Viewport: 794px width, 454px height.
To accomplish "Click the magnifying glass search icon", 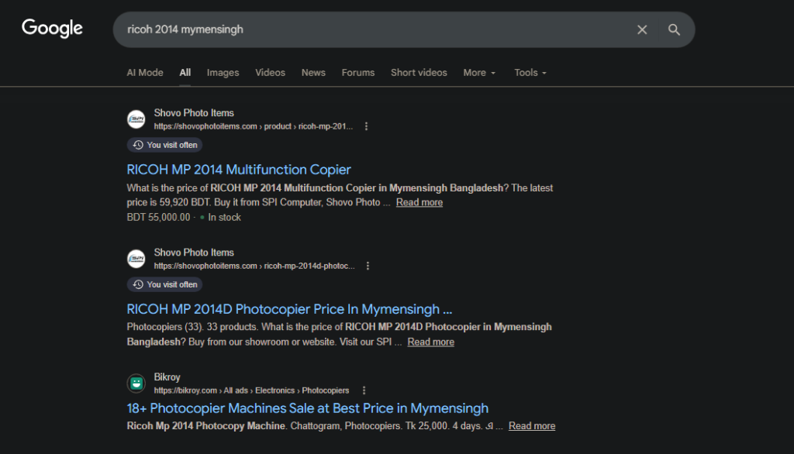I will pos(674,29).
